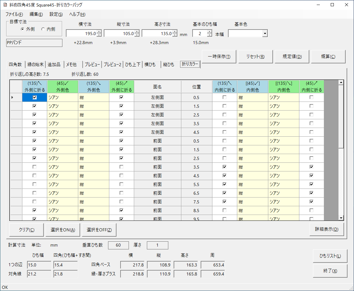Select [(45)] 内側色 紺 cell in 前面 6.5 row
Viewport: 354px width, 291px height.
coord(253,193)
